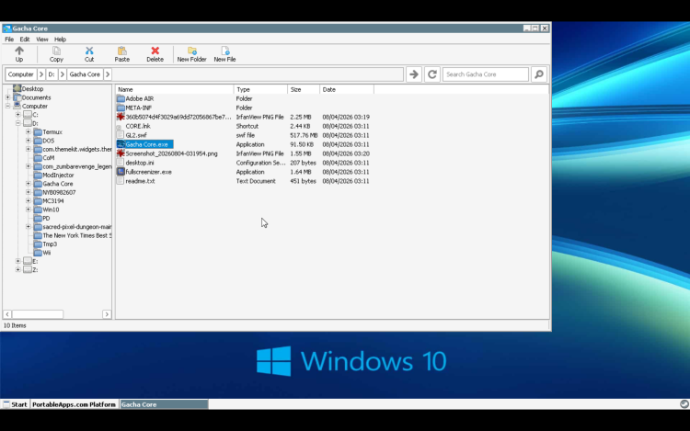Select the desktop.ini file
Viewport: 690px width, 431px height.
[135, 163]
